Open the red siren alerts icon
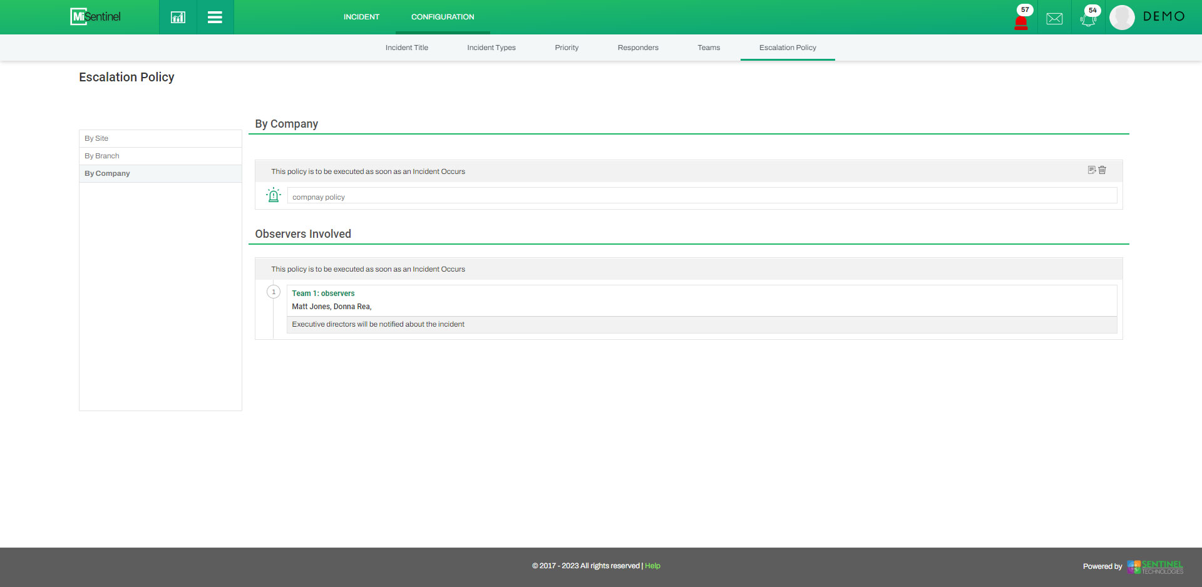The width and height of the screenshot is (1202, 587). coord(1020,22)
